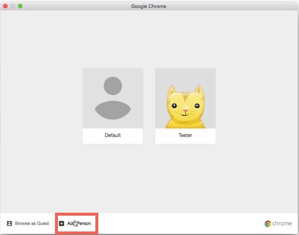
Task: Close the Google Chrome window
Action: click(x=5, y=6)
